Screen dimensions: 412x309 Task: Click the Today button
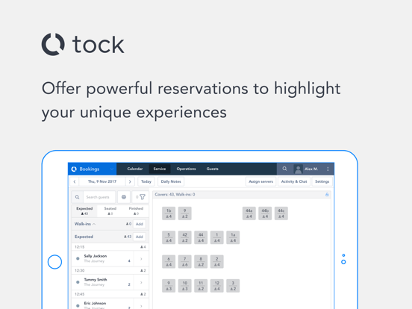coord(146,181)
